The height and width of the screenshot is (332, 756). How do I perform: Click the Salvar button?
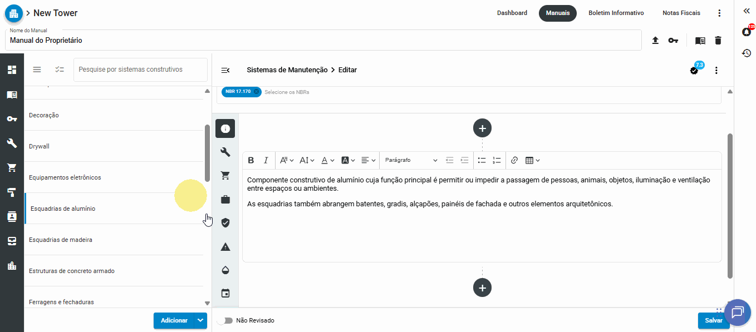[713, 320]
